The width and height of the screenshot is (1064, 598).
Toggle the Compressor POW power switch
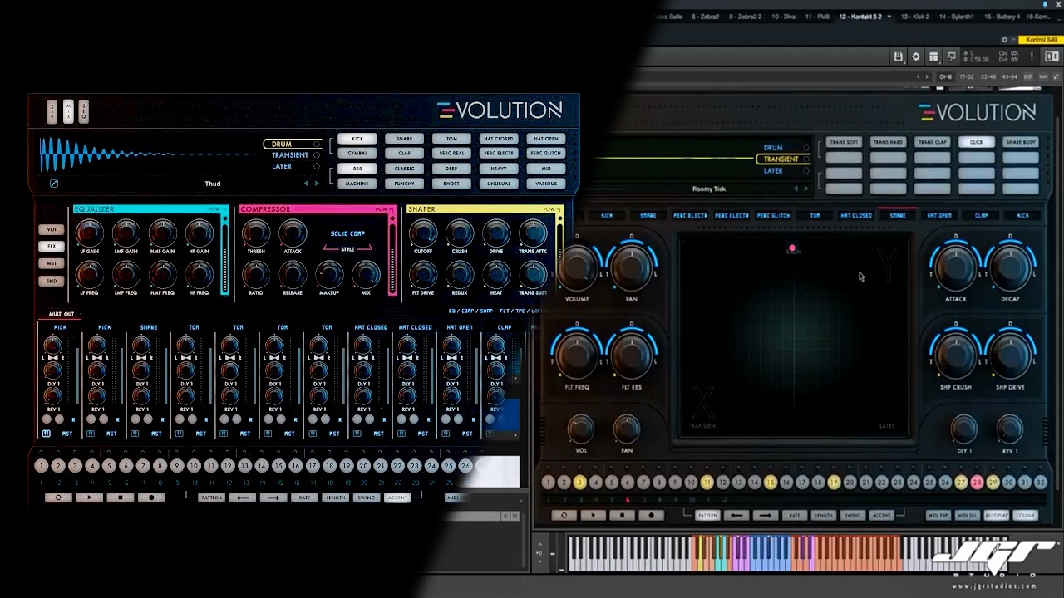(x=382, y=209)
